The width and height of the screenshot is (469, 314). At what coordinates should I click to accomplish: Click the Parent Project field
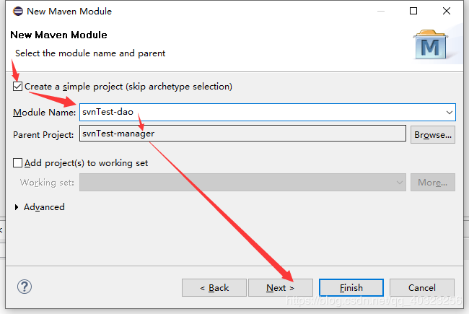242,134
